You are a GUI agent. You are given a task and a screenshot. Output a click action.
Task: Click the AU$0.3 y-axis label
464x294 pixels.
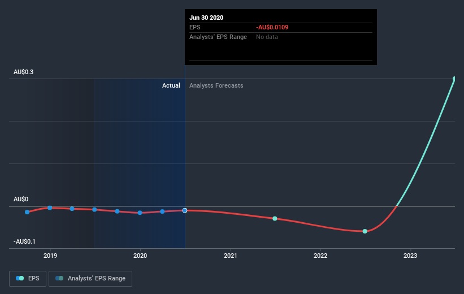pyautogui.click(x=23, y=72)
